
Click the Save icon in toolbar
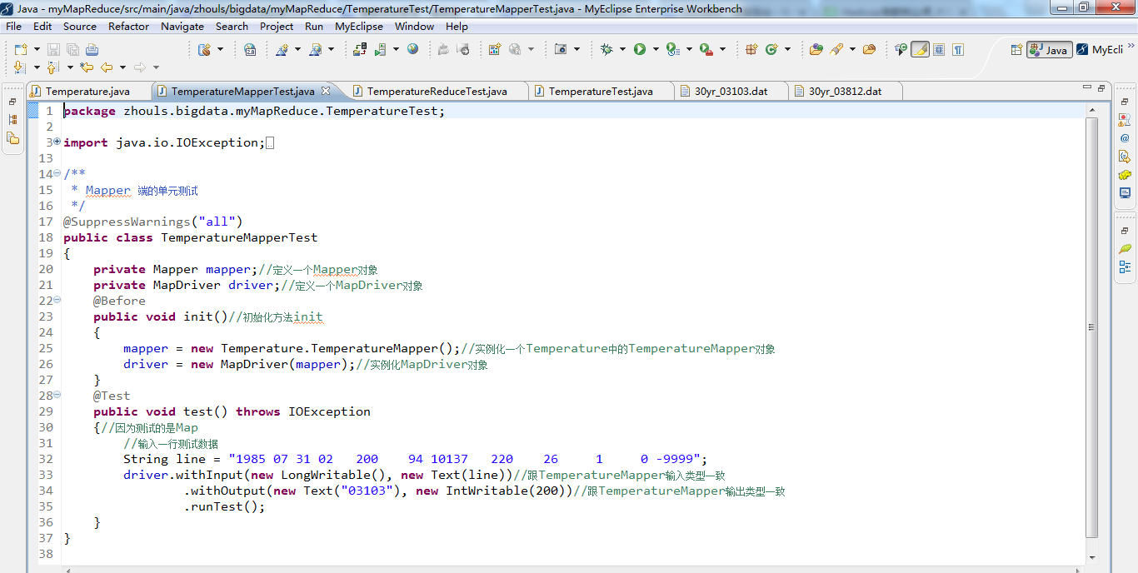(x=53, y=50)
